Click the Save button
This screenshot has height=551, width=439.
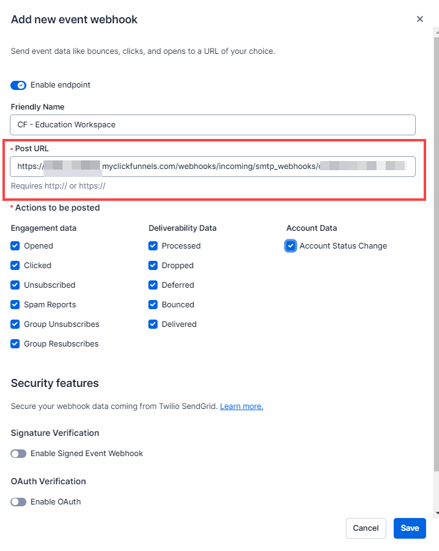point(409,528)
